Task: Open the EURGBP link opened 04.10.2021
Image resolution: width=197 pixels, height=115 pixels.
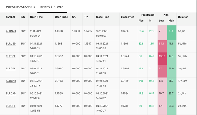Action: click(11, 56)
